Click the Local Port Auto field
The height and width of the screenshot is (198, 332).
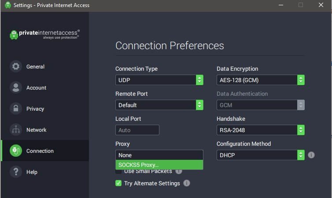(x=137, y=130)
